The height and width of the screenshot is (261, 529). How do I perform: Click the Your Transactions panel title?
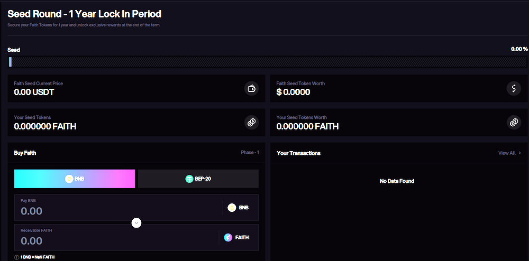[298, 153]
